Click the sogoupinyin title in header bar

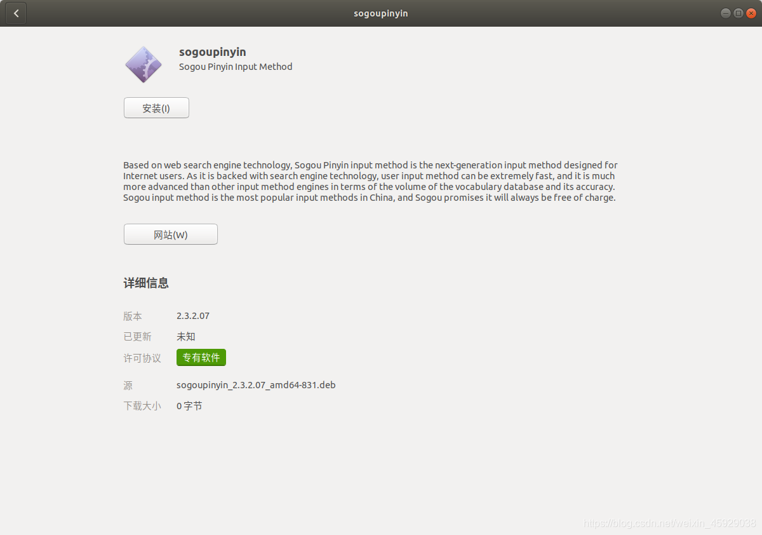point(381,13)
